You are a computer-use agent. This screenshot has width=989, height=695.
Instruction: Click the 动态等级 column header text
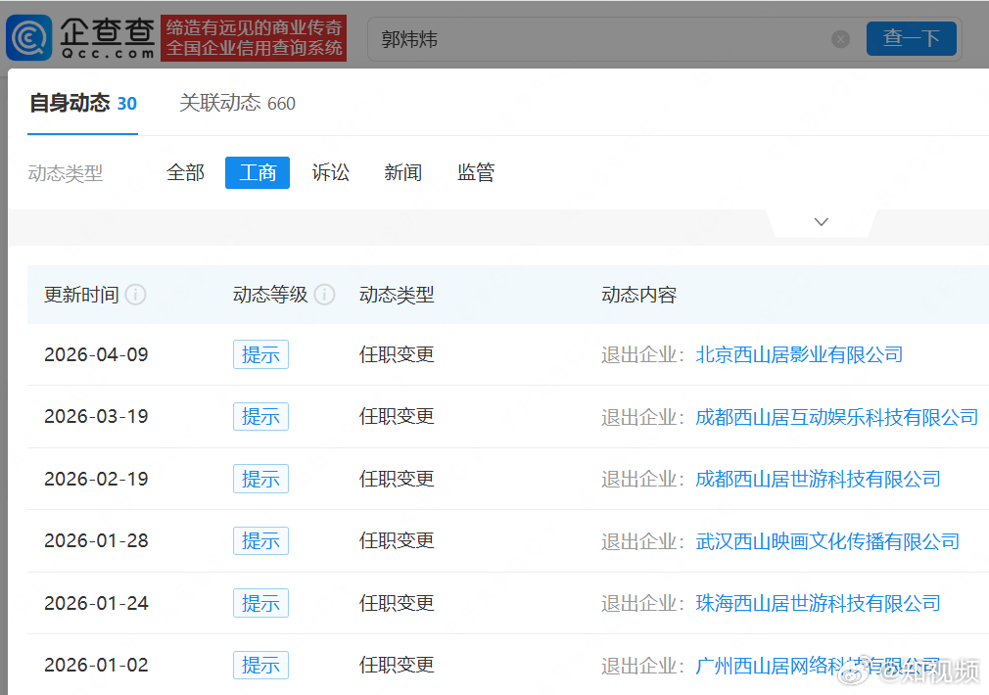(x=270, y=295)
